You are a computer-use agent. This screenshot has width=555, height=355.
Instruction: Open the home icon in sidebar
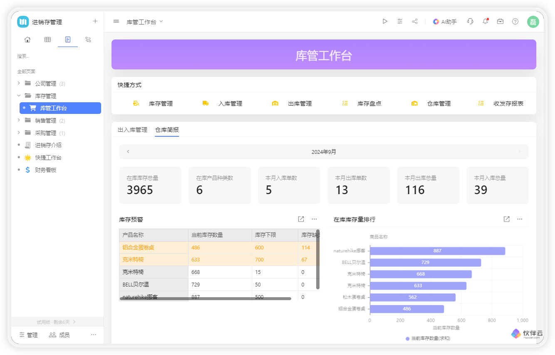pos(27,39)
